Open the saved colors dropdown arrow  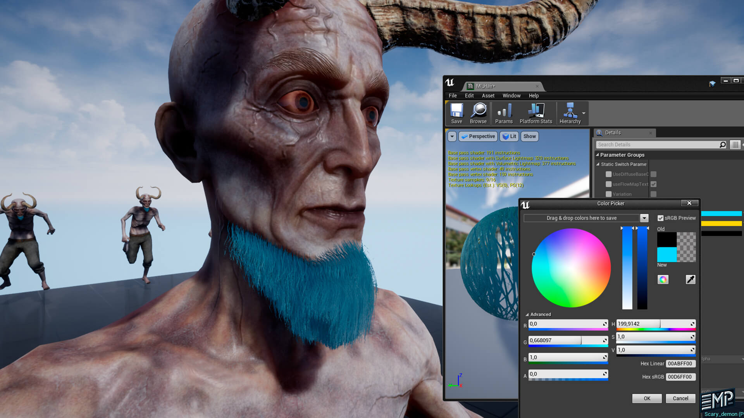[644, 218]
